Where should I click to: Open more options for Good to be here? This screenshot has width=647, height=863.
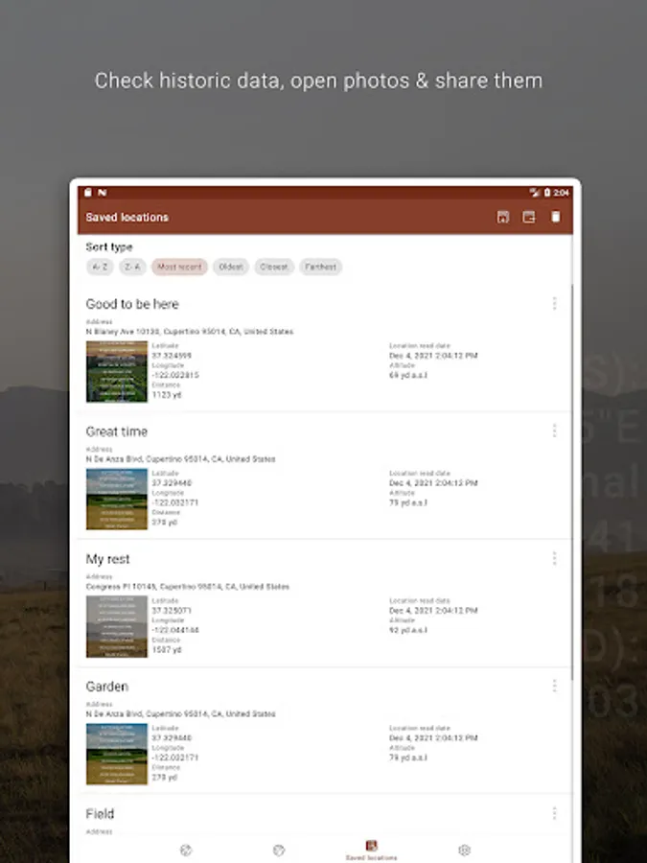pos(554,303)
